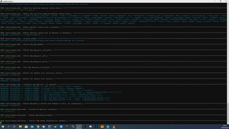Click the scrollbar up arrow
The image size is (229, 129).
click(x=228, y=4)
